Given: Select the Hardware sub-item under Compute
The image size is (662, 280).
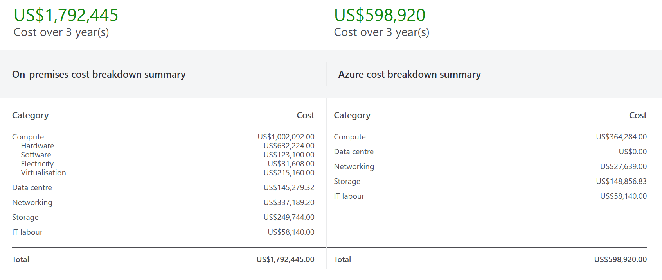Looking at the screenshot, I should tap(38, 146).
